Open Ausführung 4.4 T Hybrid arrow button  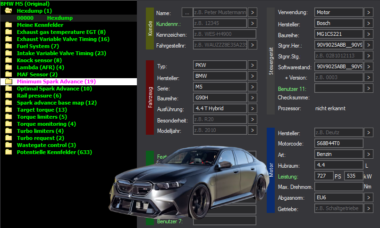(253, 108)
